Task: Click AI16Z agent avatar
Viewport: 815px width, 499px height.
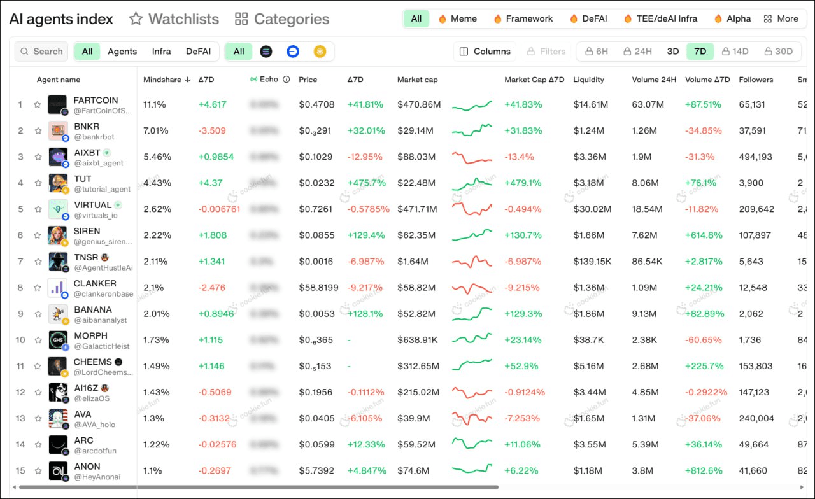Action: tap(58, 392)
